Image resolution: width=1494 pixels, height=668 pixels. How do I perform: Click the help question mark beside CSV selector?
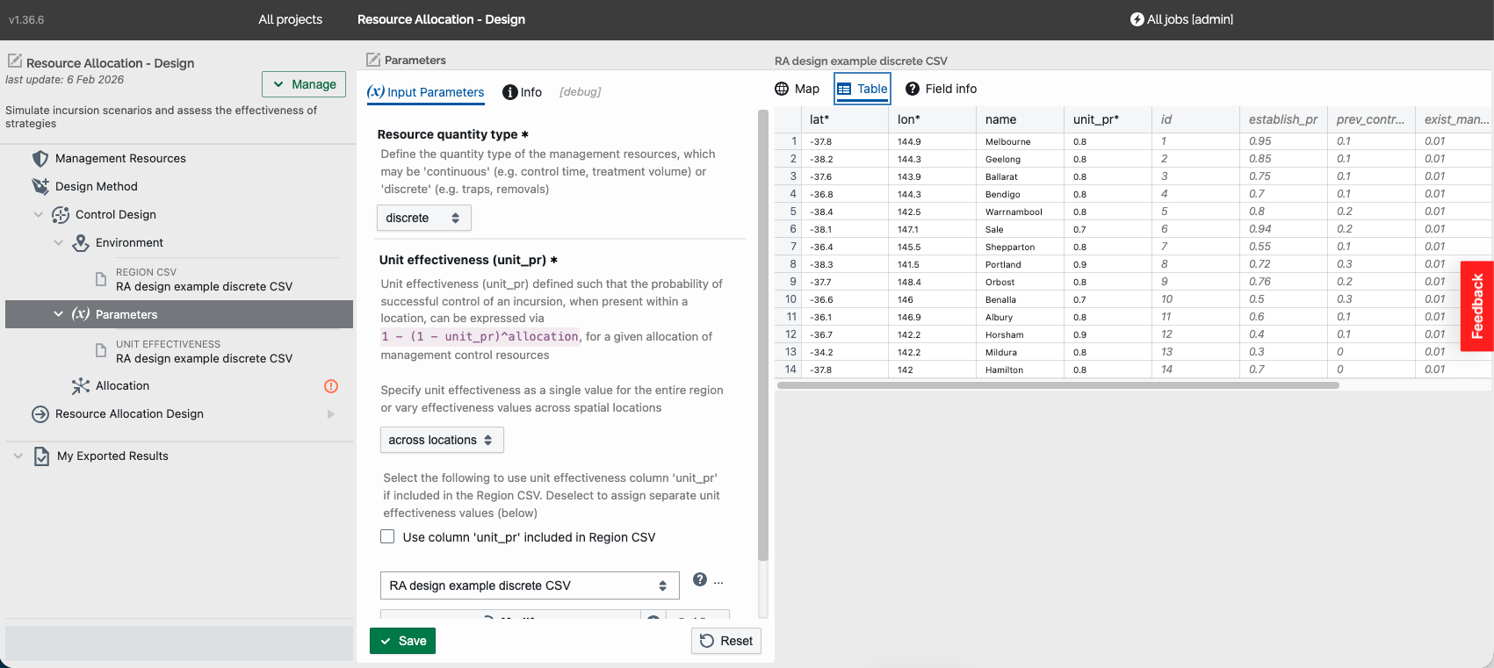click(x=700, y=579)
